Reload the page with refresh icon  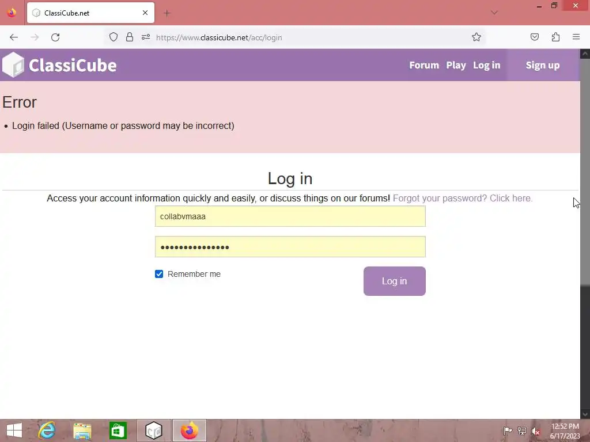[55, 37]
